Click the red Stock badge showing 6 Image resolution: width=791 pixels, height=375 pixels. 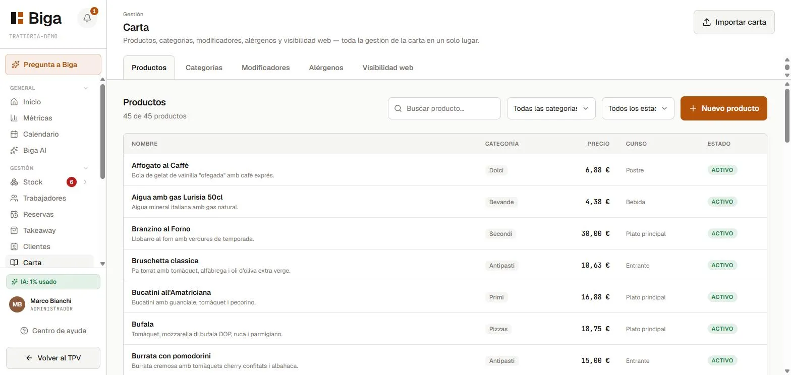coord(72,182)
